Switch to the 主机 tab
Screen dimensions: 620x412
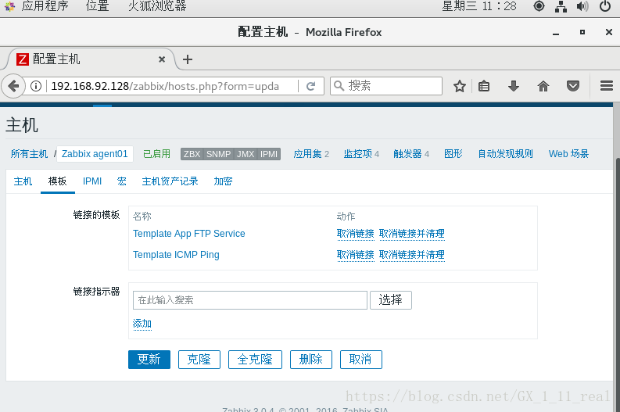click(x=23, y=181)
